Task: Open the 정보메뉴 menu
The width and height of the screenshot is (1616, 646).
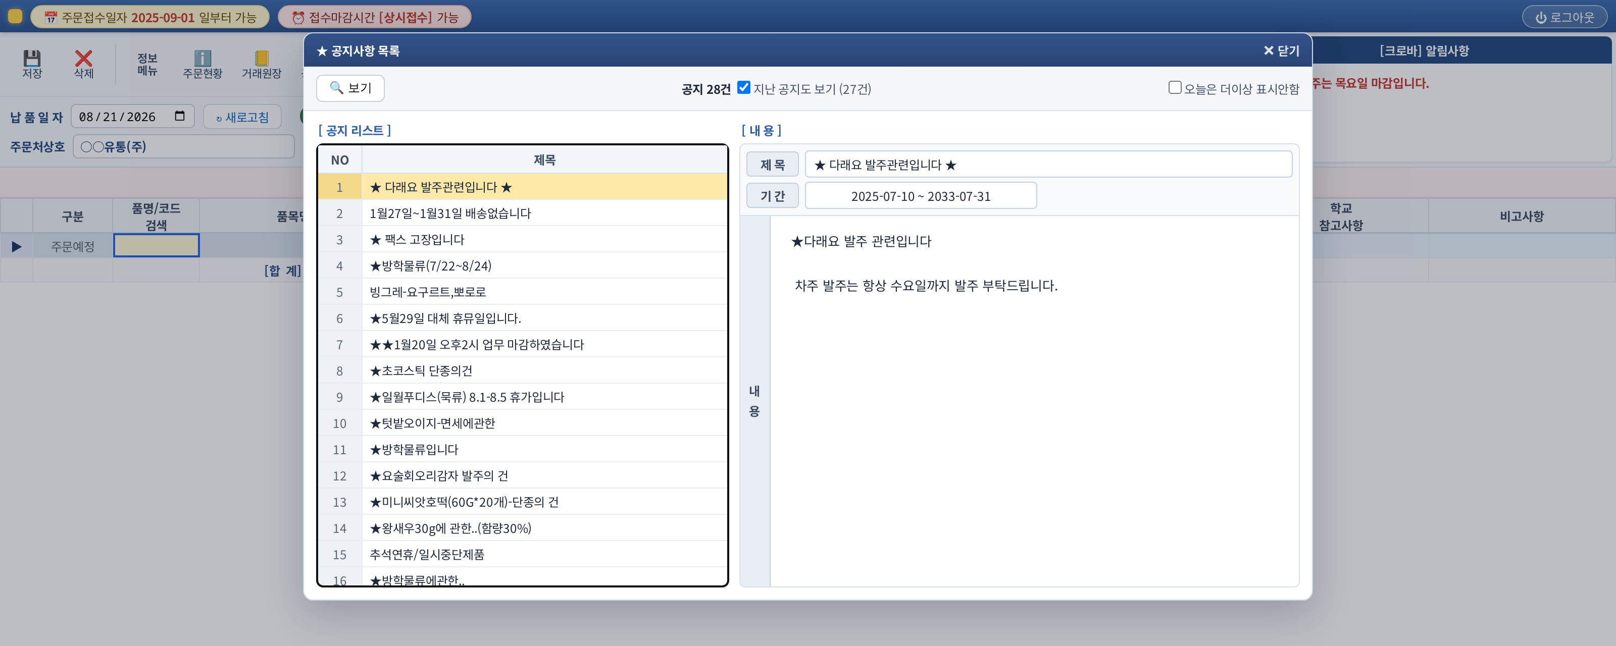Action: 147,64
